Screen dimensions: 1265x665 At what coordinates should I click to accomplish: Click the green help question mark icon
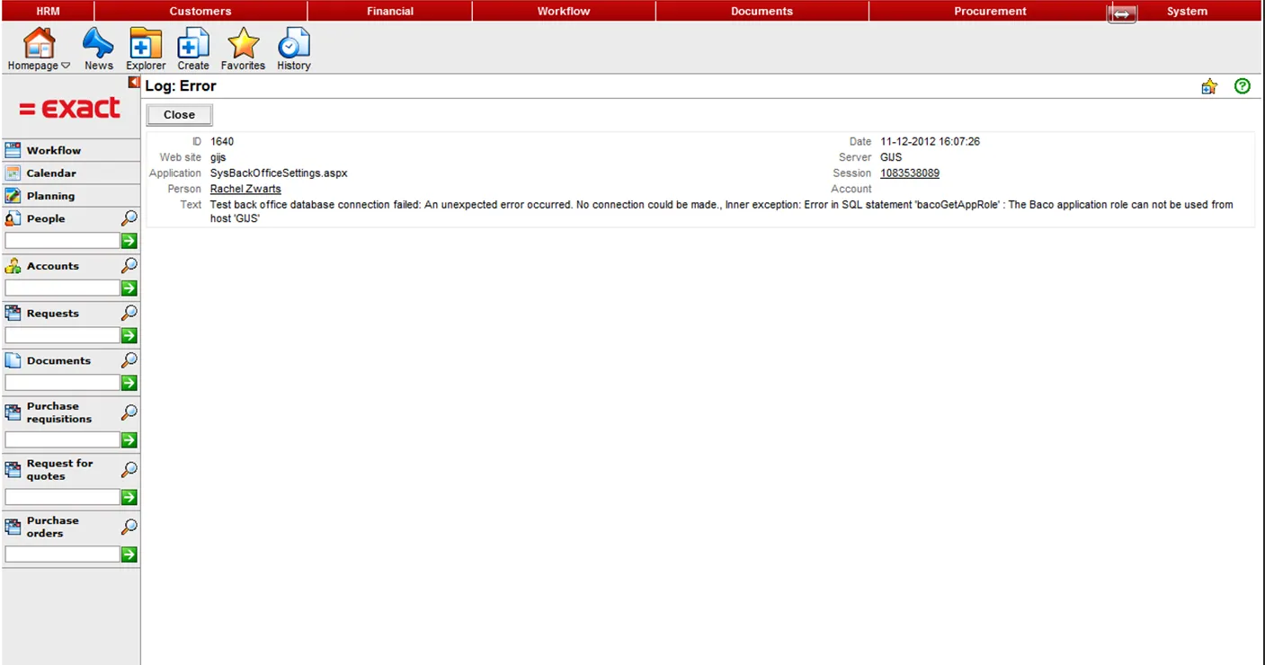coord(1243,86)
